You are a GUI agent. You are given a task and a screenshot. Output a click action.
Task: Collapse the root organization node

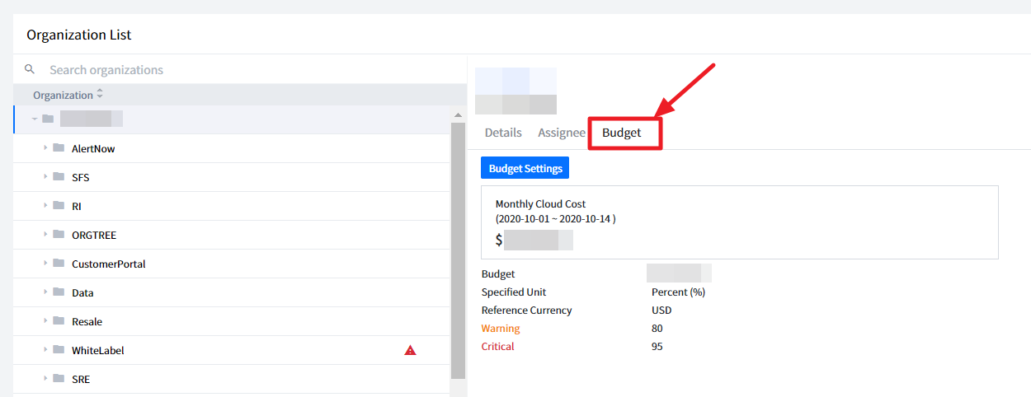click(x=35, y=119)
